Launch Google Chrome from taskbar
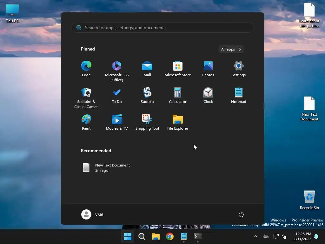 (x=170, y=236)
